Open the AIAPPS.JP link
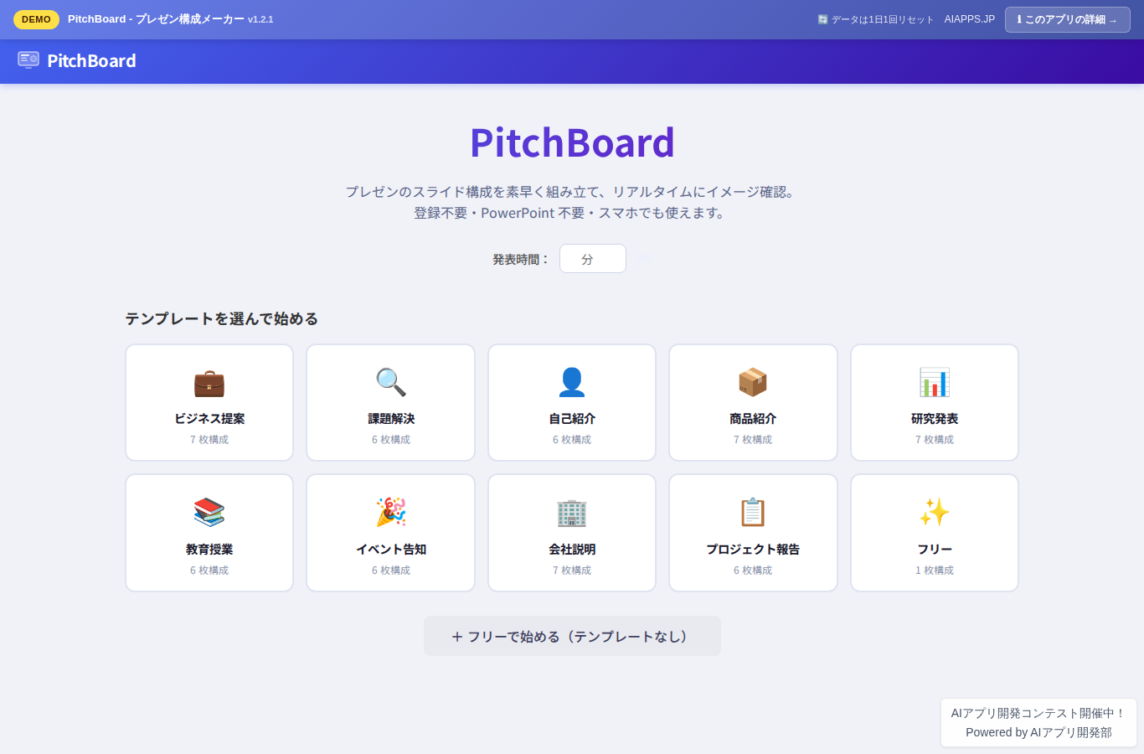Image resolution: width=1144 pixels, height=754 pixels. click(970, 19)
